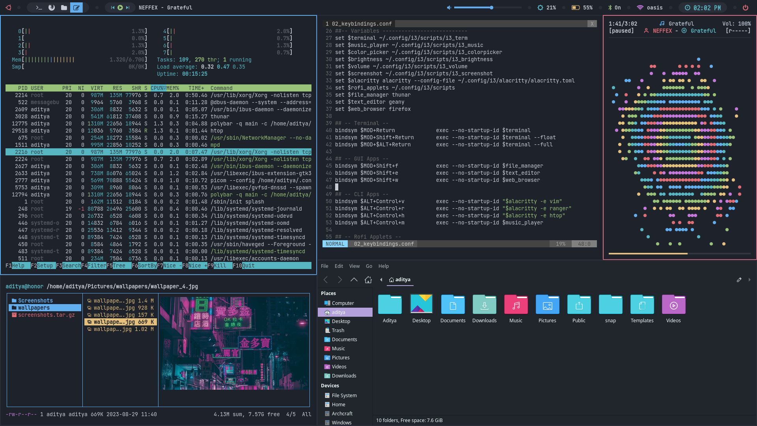Adjust the volume slider handle

(x=491, y=7)
